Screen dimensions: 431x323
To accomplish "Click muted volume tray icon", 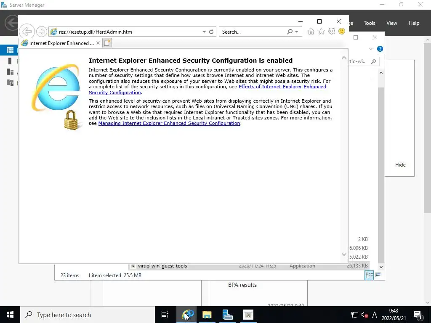I will pyautogui.click(x=365, y=315).
